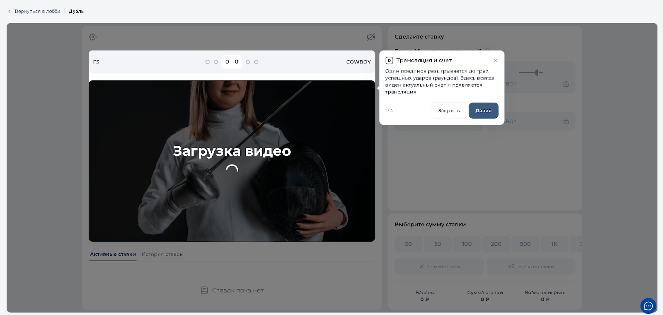The width and height of the screenshot is (663, 315).
Task: Click the back arrow to the lobby
Action: pyautogui.click(x=10, y=11)
